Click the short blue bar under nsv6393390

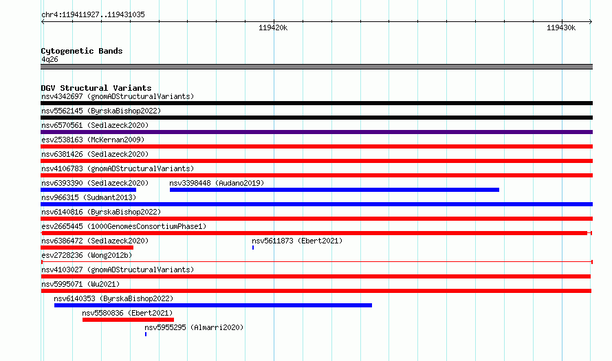pos(88,190)
